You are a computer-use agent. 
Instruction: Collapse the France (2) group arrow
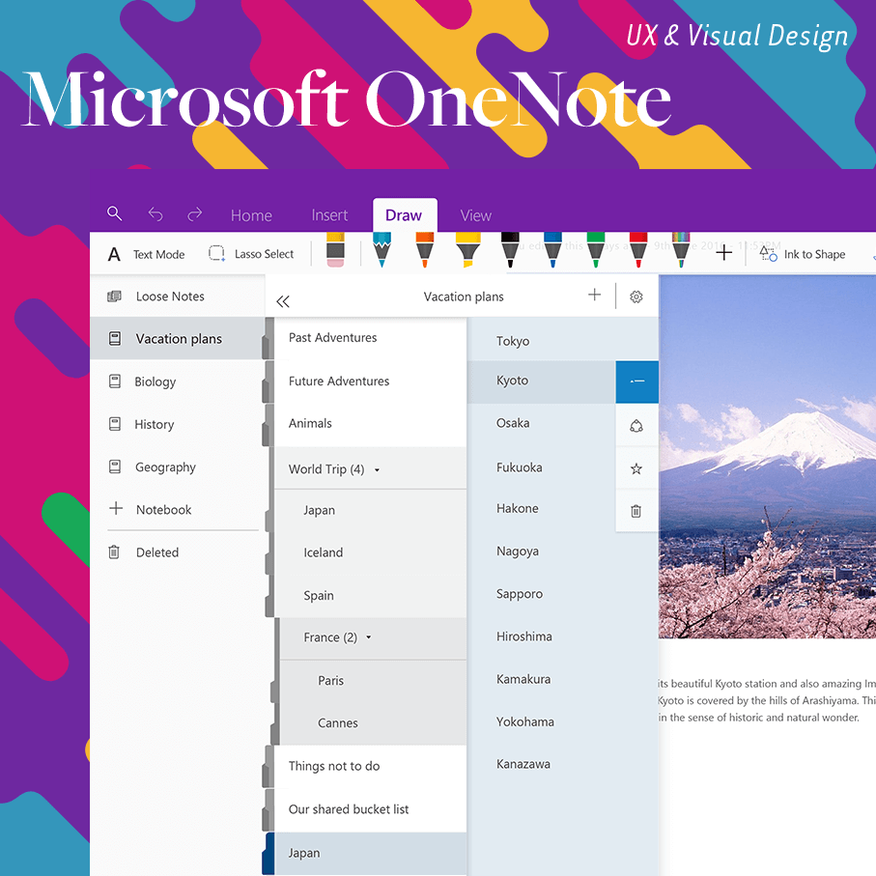point(369,637)
